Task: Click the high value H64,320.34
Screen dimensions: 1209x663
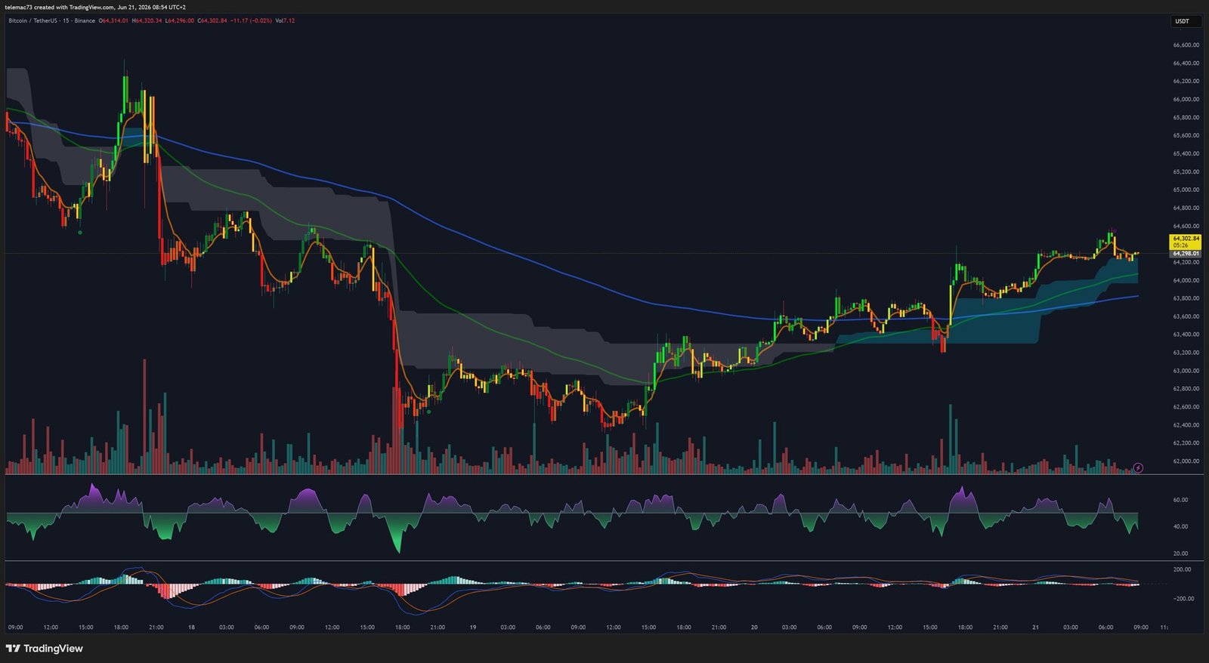Action: tap(147, 20)
